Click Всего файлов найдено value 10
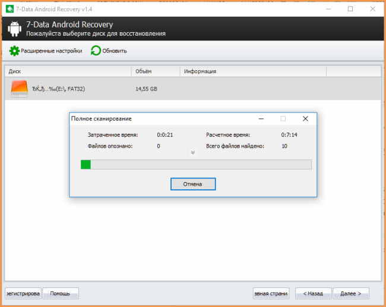The height and width of the screenshot is (307, 386). pyautogui.click(x=284, y=146)
